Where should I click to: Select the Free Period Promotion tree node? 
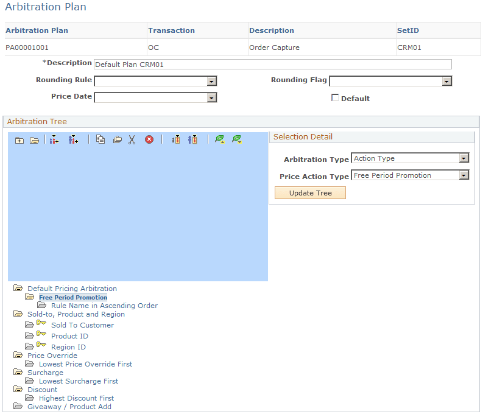point(73,297)
